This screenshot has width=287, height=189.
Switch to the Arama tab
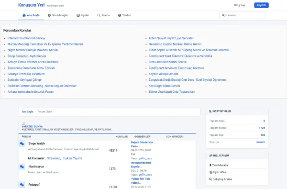[104, 15]
